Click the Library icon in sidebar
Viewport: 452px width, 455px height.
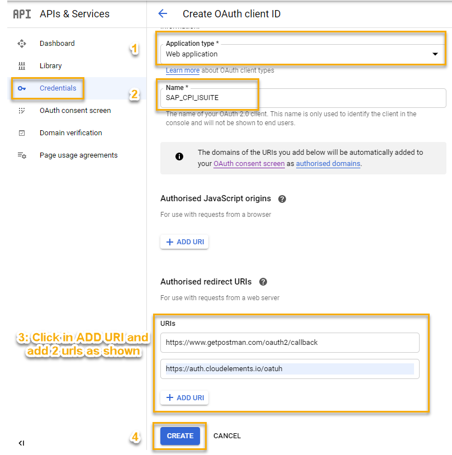(22, 66)
